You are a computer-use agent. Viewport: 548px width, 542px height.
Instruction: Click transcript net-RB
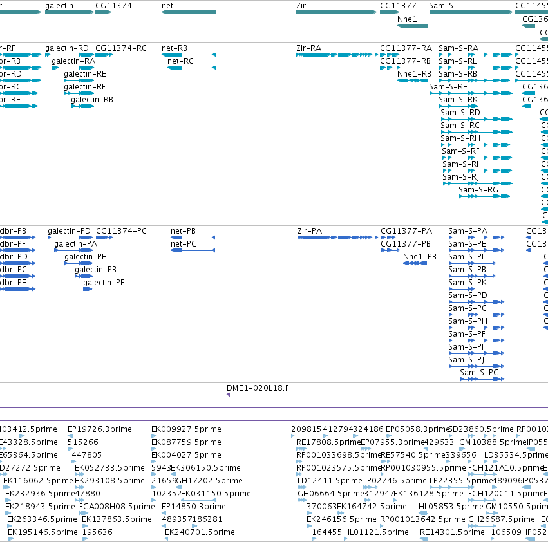tap(189, 55)
